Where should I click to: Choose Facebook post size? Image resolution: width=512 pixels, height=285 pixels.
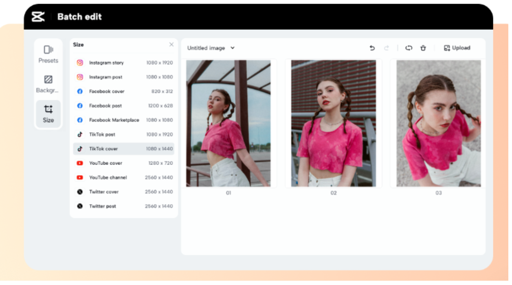pos(124,106)
